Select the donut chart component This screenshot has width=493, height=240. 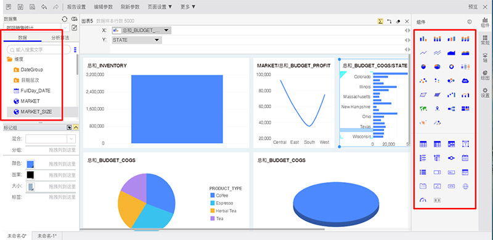click(451, 66)
